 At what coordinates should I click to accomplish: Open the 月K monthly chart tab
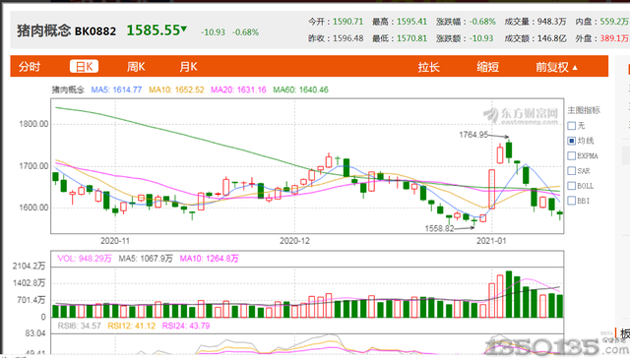[x=188, y=67]
